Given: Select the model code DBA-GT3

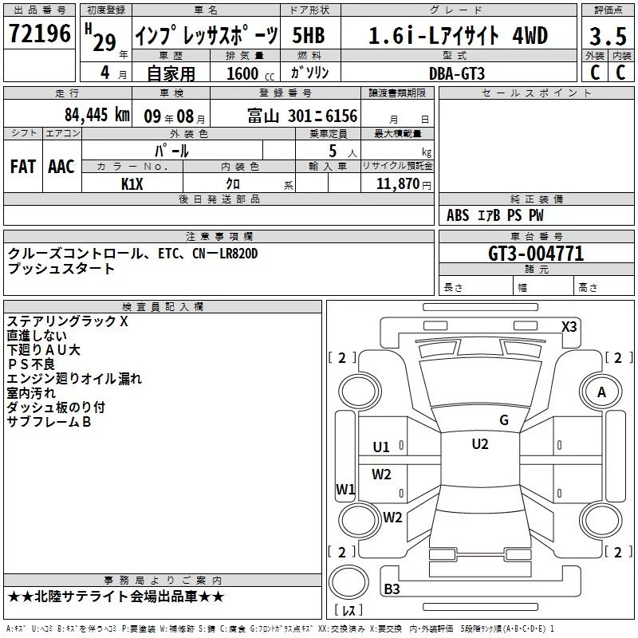Looking at the screenshot, I should click(457, 73).
